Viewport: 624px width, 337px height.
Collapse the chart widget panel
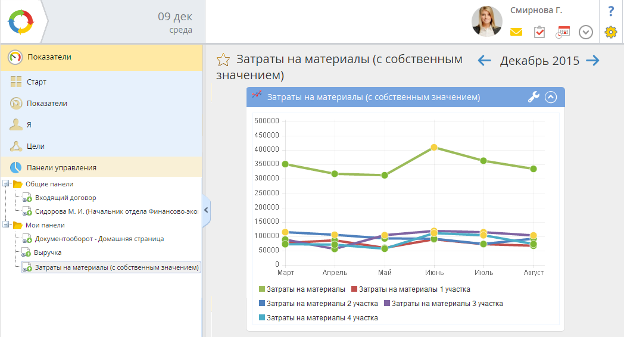551,97
